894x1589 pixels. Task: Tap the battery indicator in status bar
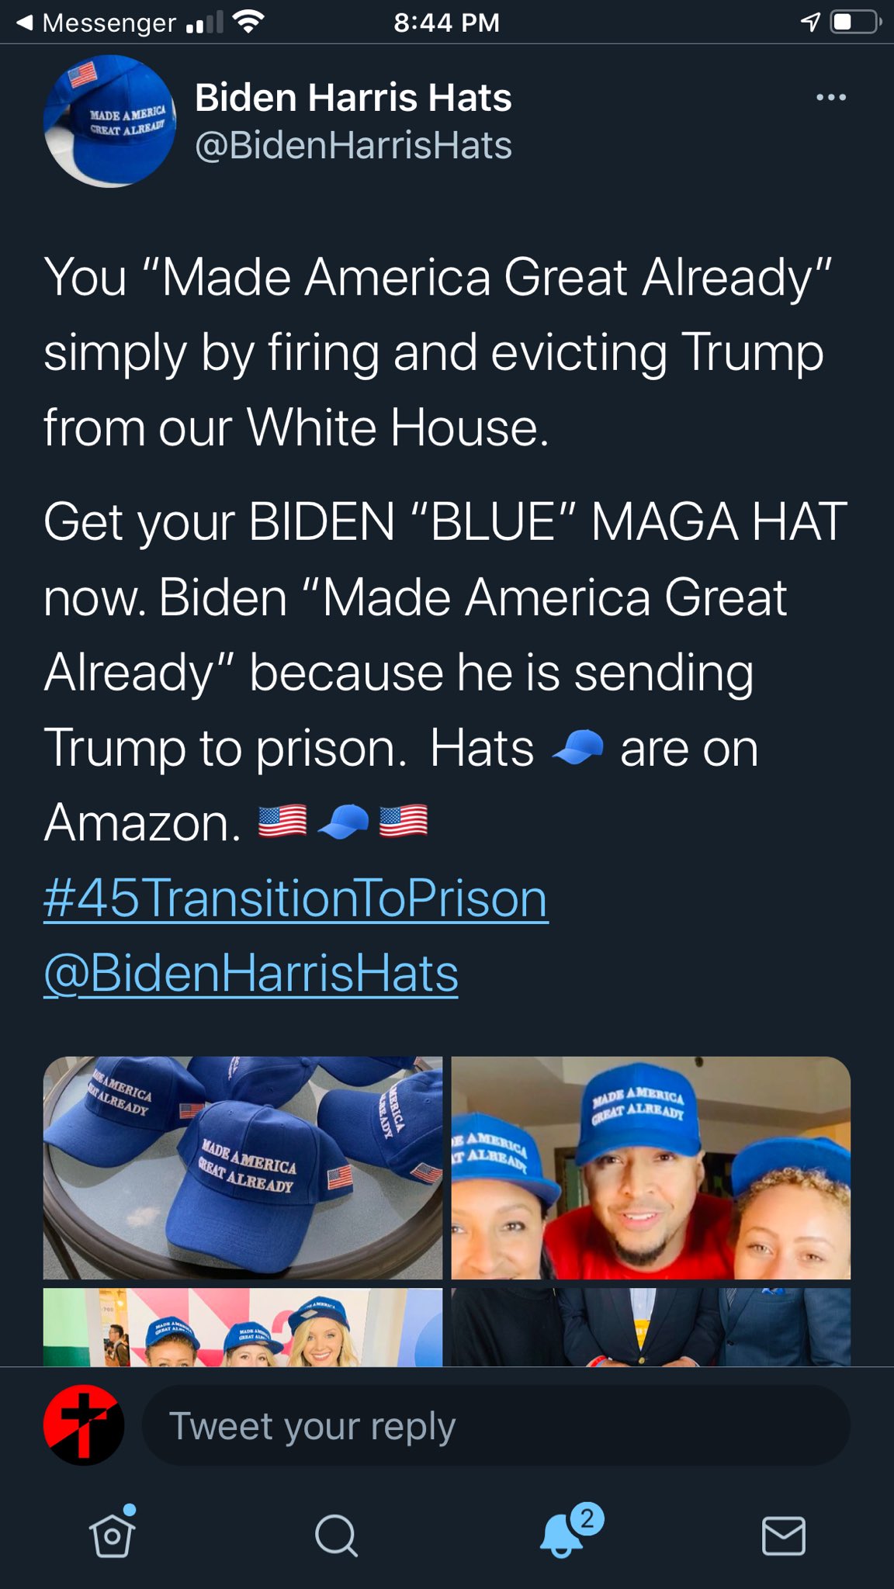[x=856, y=23]
